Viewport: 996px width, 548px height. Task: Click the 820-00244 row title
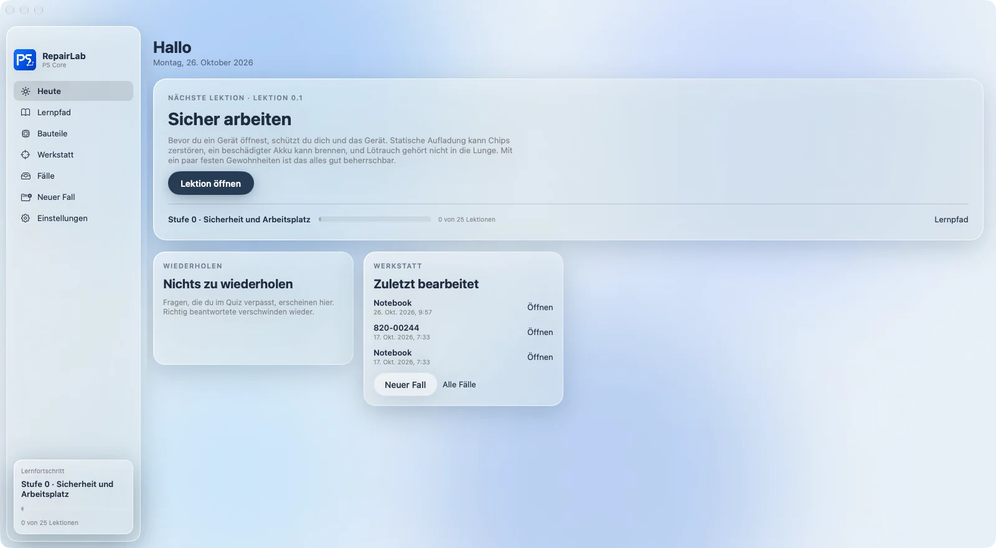(x=396, y=328)
